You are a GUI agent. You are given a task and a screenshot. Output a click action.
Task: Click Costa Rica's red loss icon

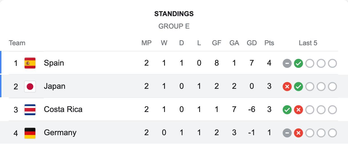point(298,110)
